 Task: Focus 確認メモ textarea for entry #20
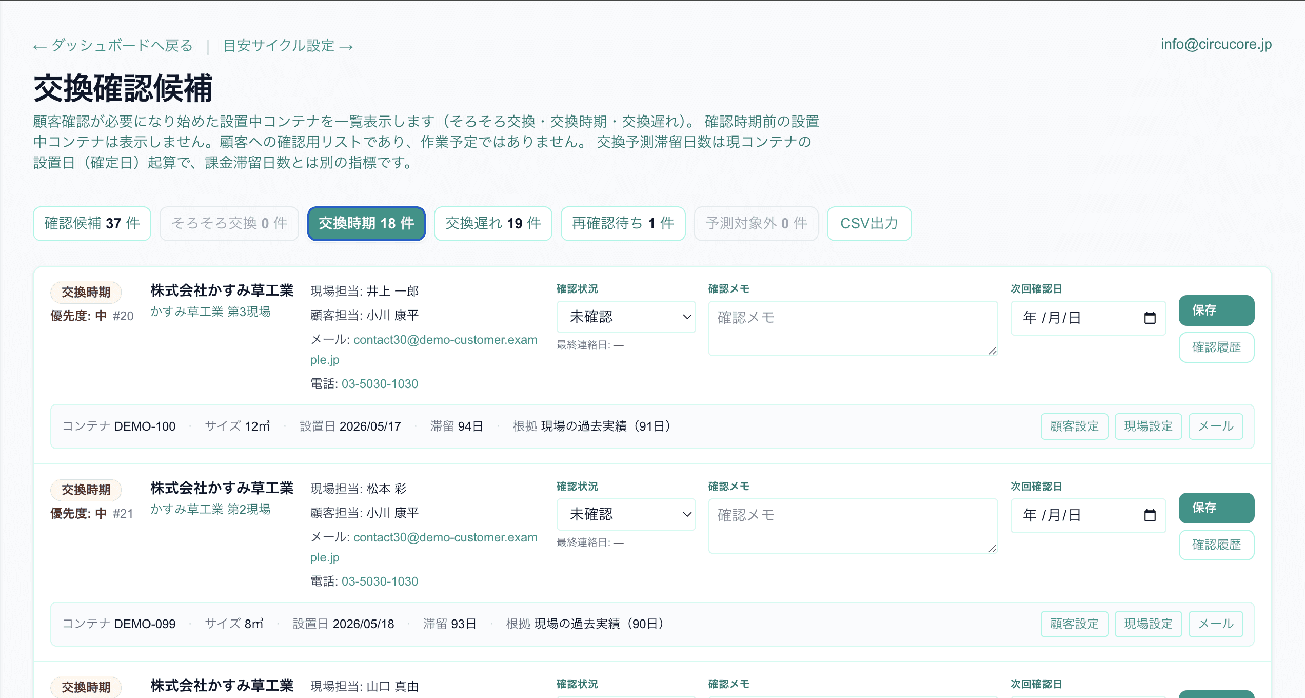pos(853,328)
